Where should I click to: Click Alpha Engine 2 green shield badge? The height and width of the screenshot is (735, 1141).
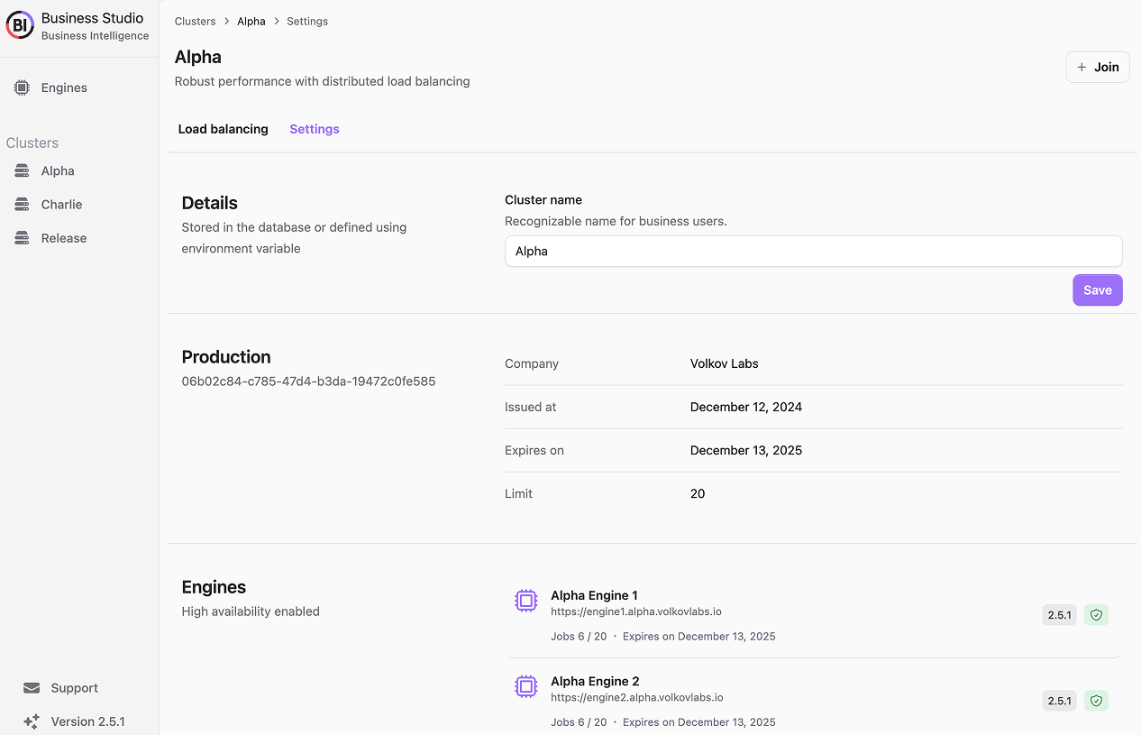pyautogui.click(x=1096, y=701)
